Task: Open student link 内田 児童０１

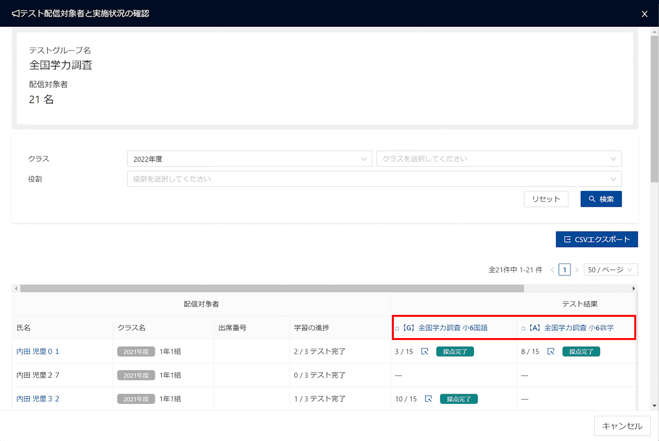Action: [x=38, y=351]
